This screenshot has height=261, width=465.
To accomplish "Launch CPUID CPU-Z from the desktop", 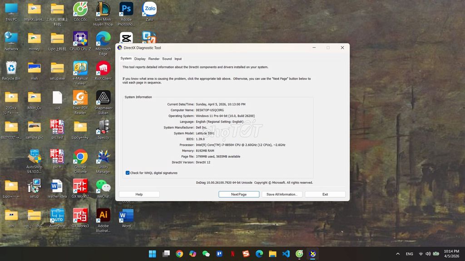I will (80, 39).
